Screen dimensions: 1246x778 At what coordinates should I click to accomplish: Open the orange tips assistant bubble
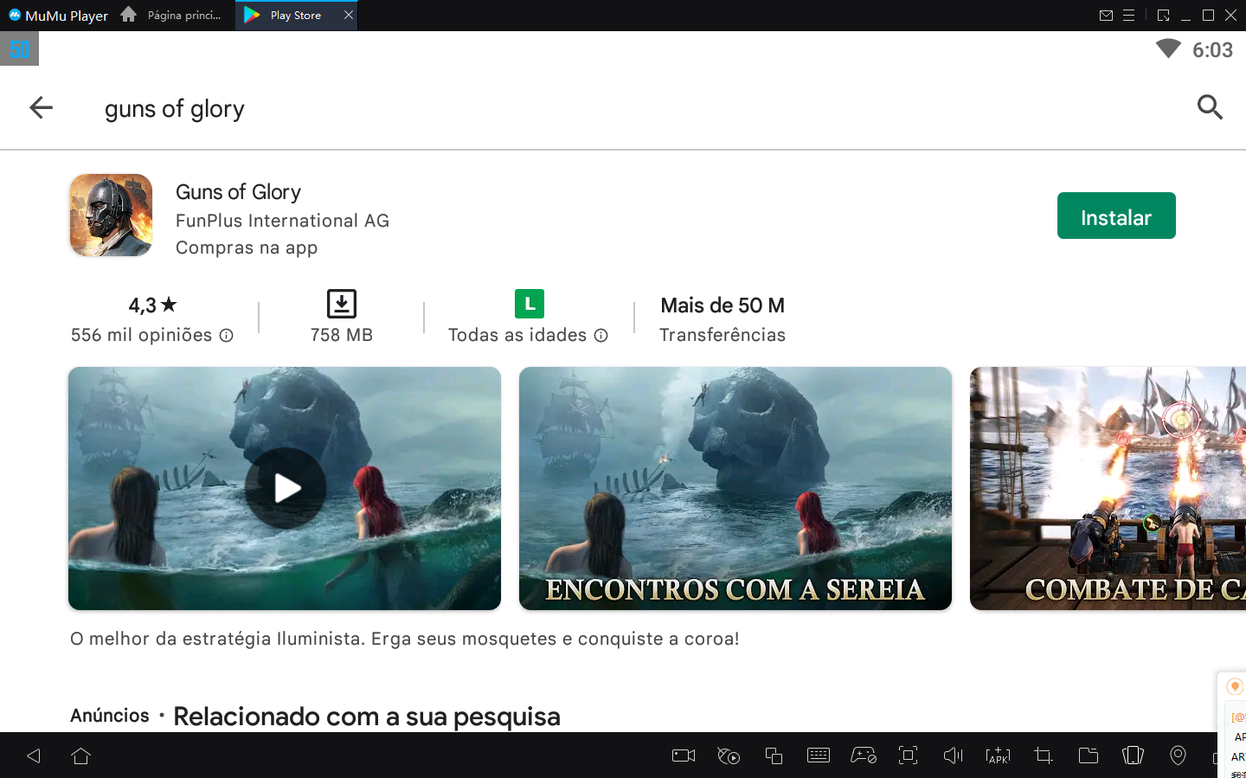pos(1234,685)
